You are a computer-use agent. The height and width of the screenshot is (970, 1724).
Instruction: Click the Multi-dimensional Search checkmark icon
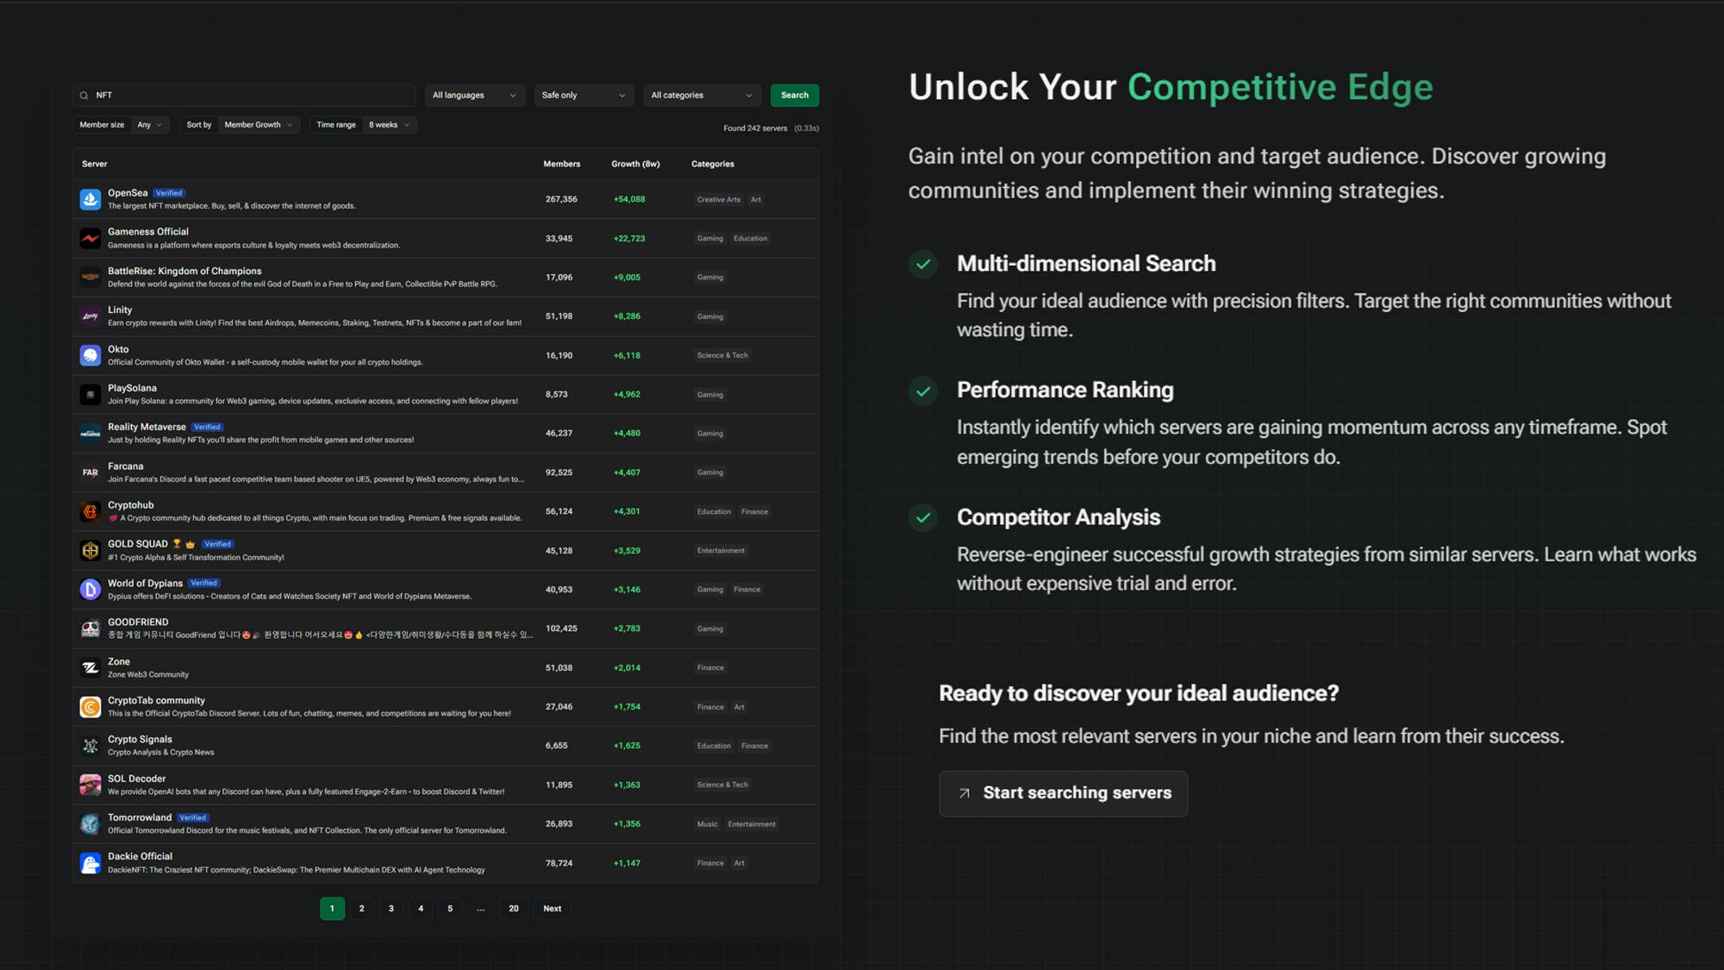click(923, 264)
